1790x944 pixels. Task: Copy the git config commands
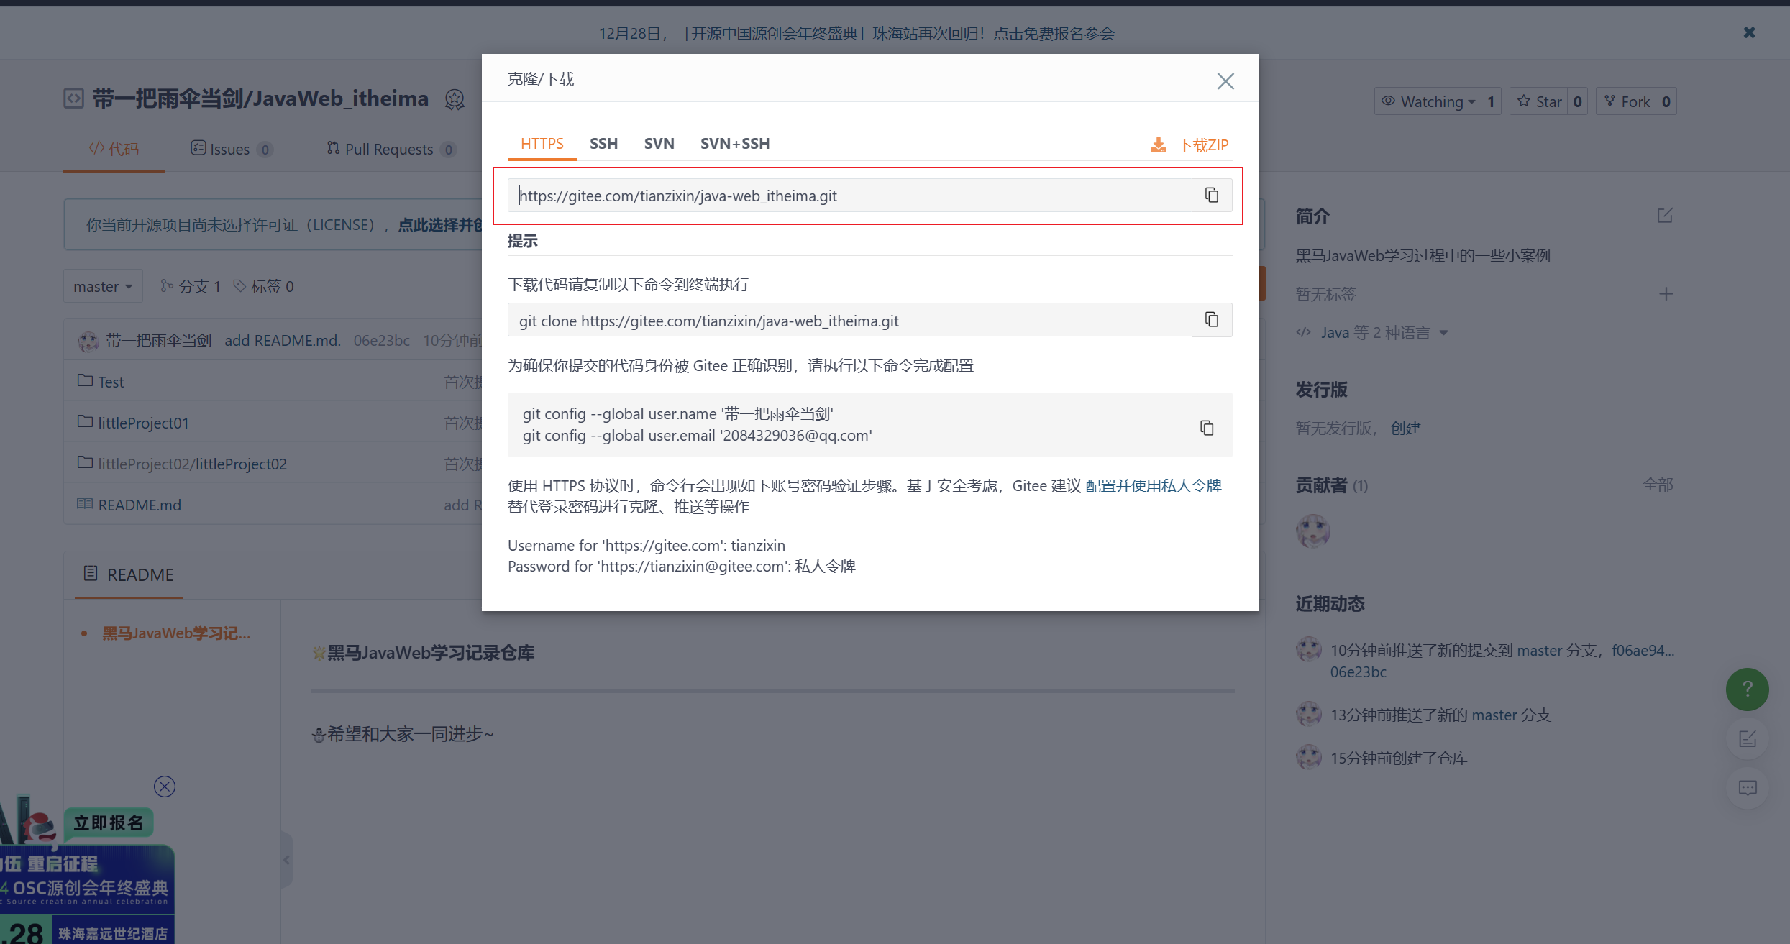click(x=1207, y=428)
